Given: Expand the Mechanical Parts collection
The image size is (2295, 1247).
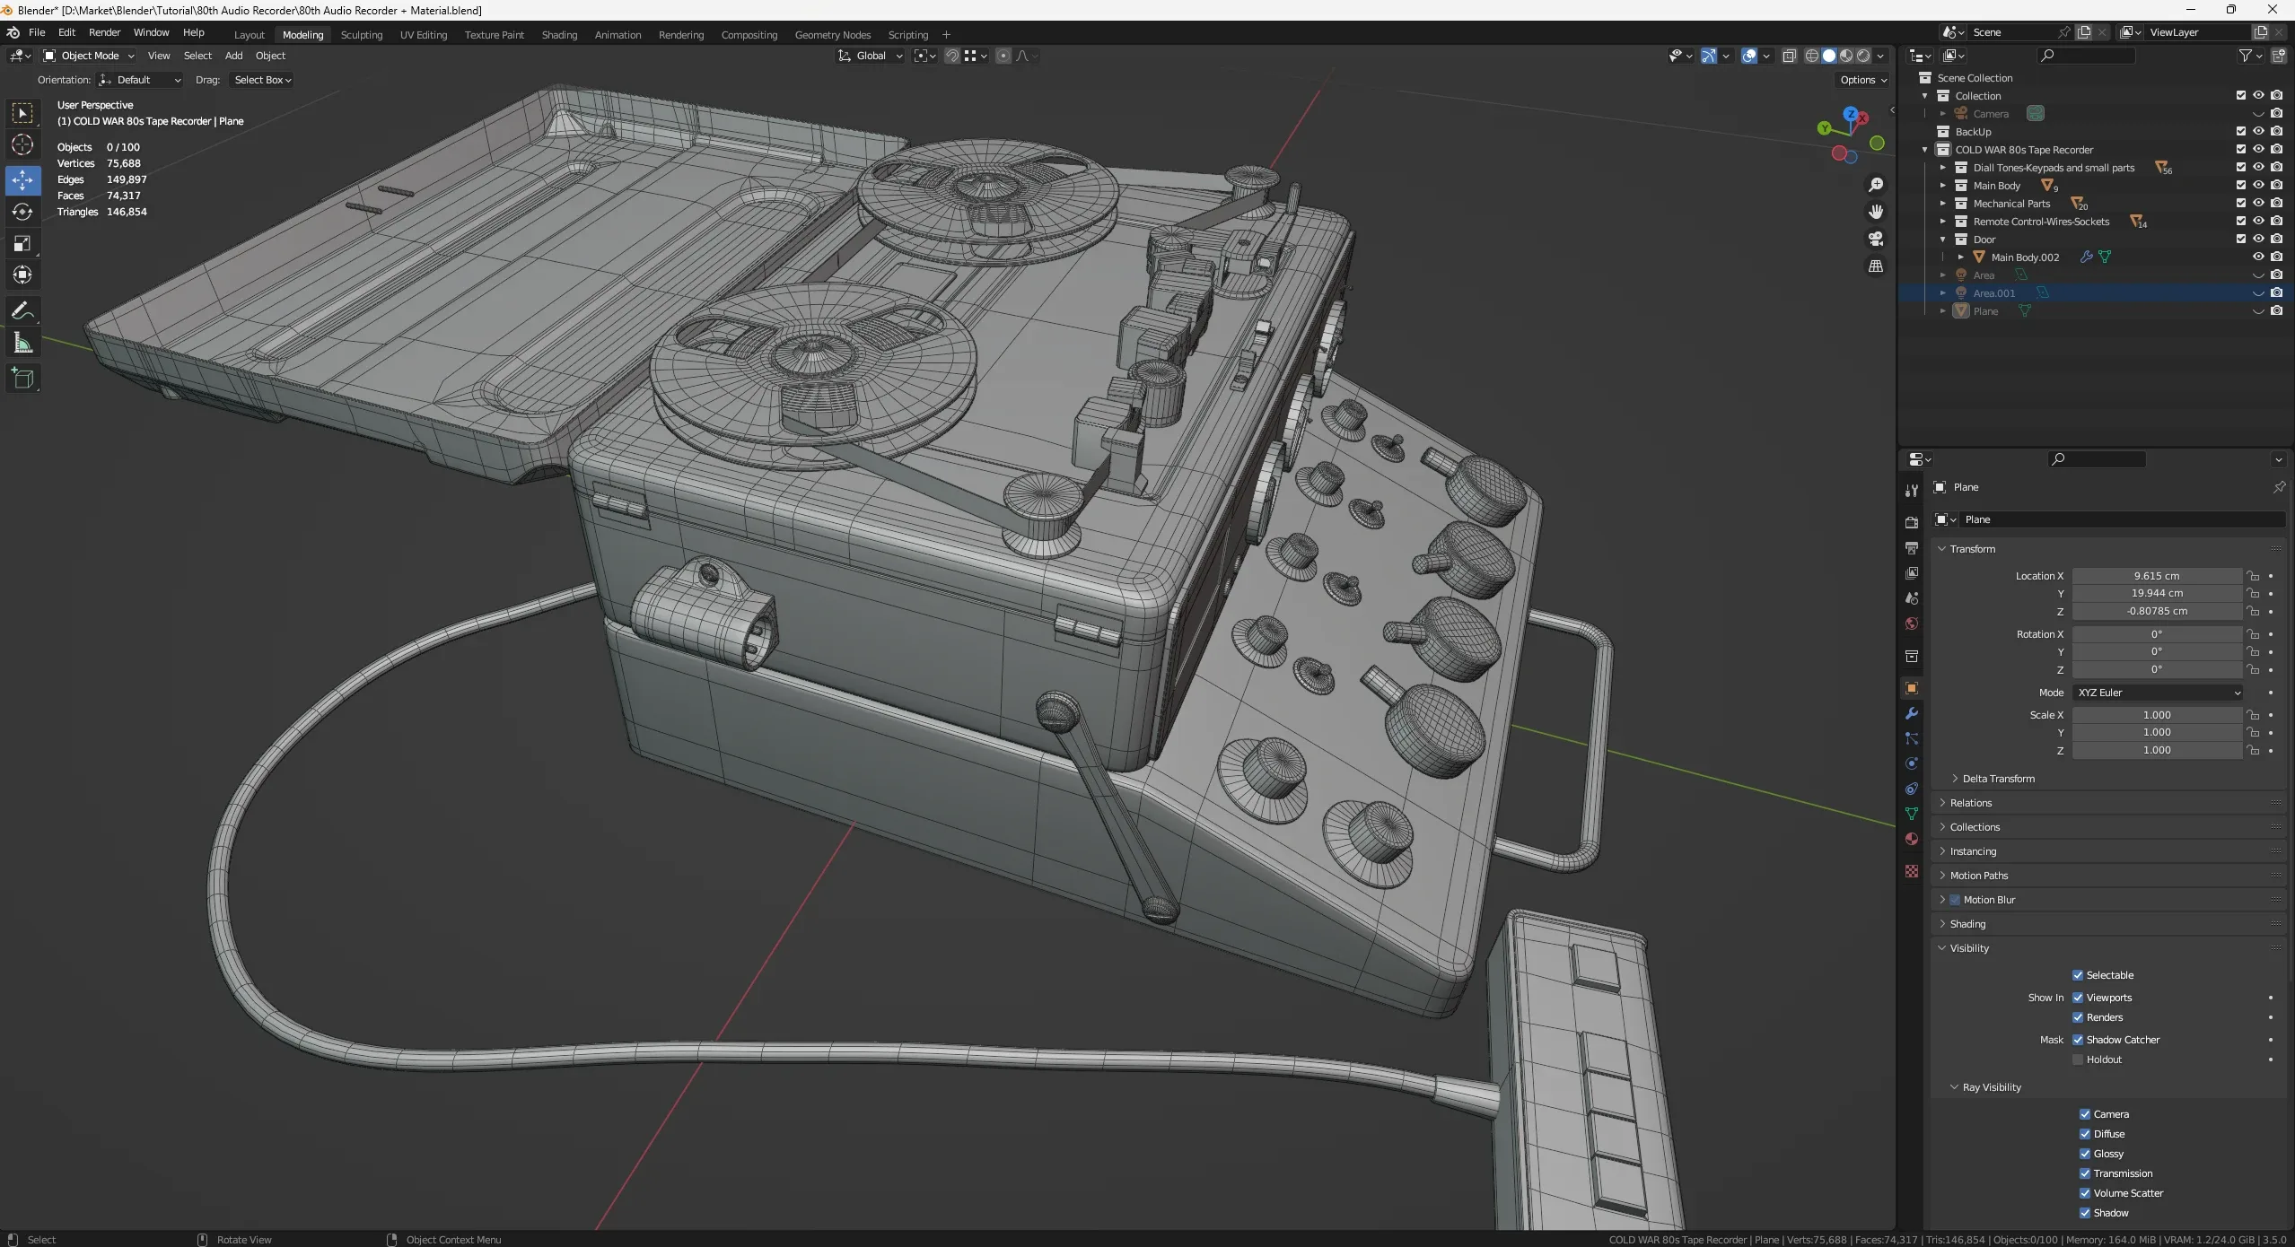Looking at the screenshot, I should coord(1943,204).
